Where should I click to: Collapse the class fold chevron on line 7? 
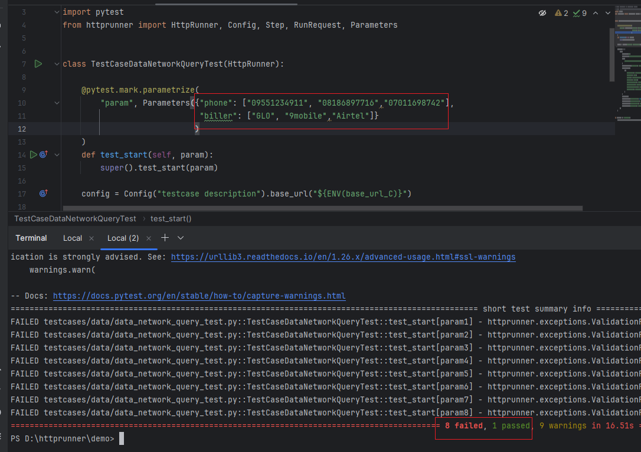point(55,63)
